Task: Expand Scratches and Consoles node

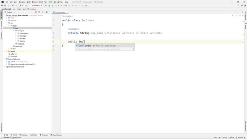Action: [x=4, y=67]
